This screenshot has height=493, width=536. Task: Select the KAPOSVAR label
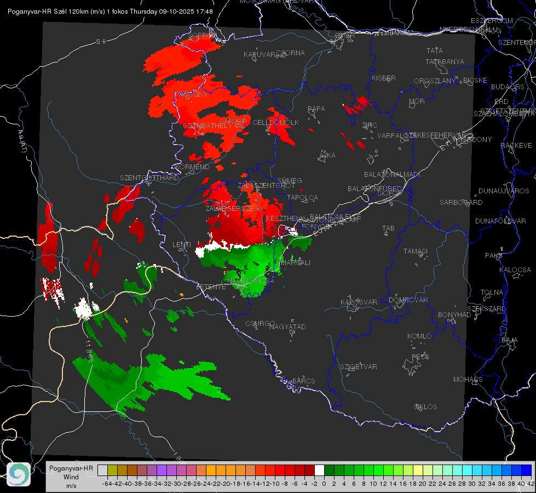pyautogui.click(x=359, y=302)
